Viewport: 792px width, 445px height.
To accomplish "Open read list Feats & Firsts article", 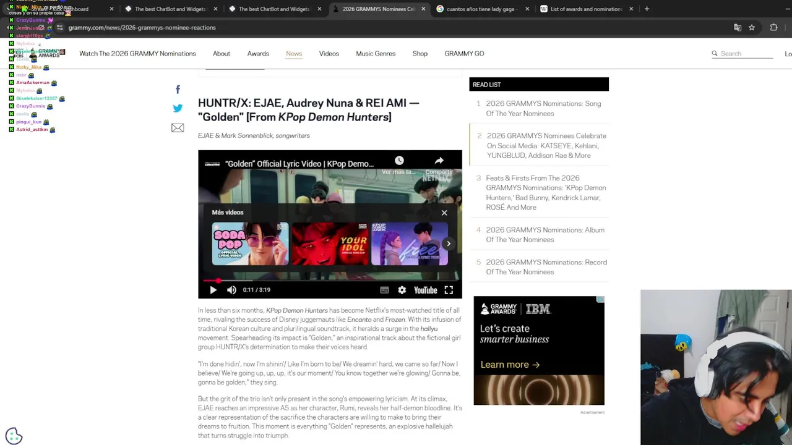I will (x=546, y=193).
